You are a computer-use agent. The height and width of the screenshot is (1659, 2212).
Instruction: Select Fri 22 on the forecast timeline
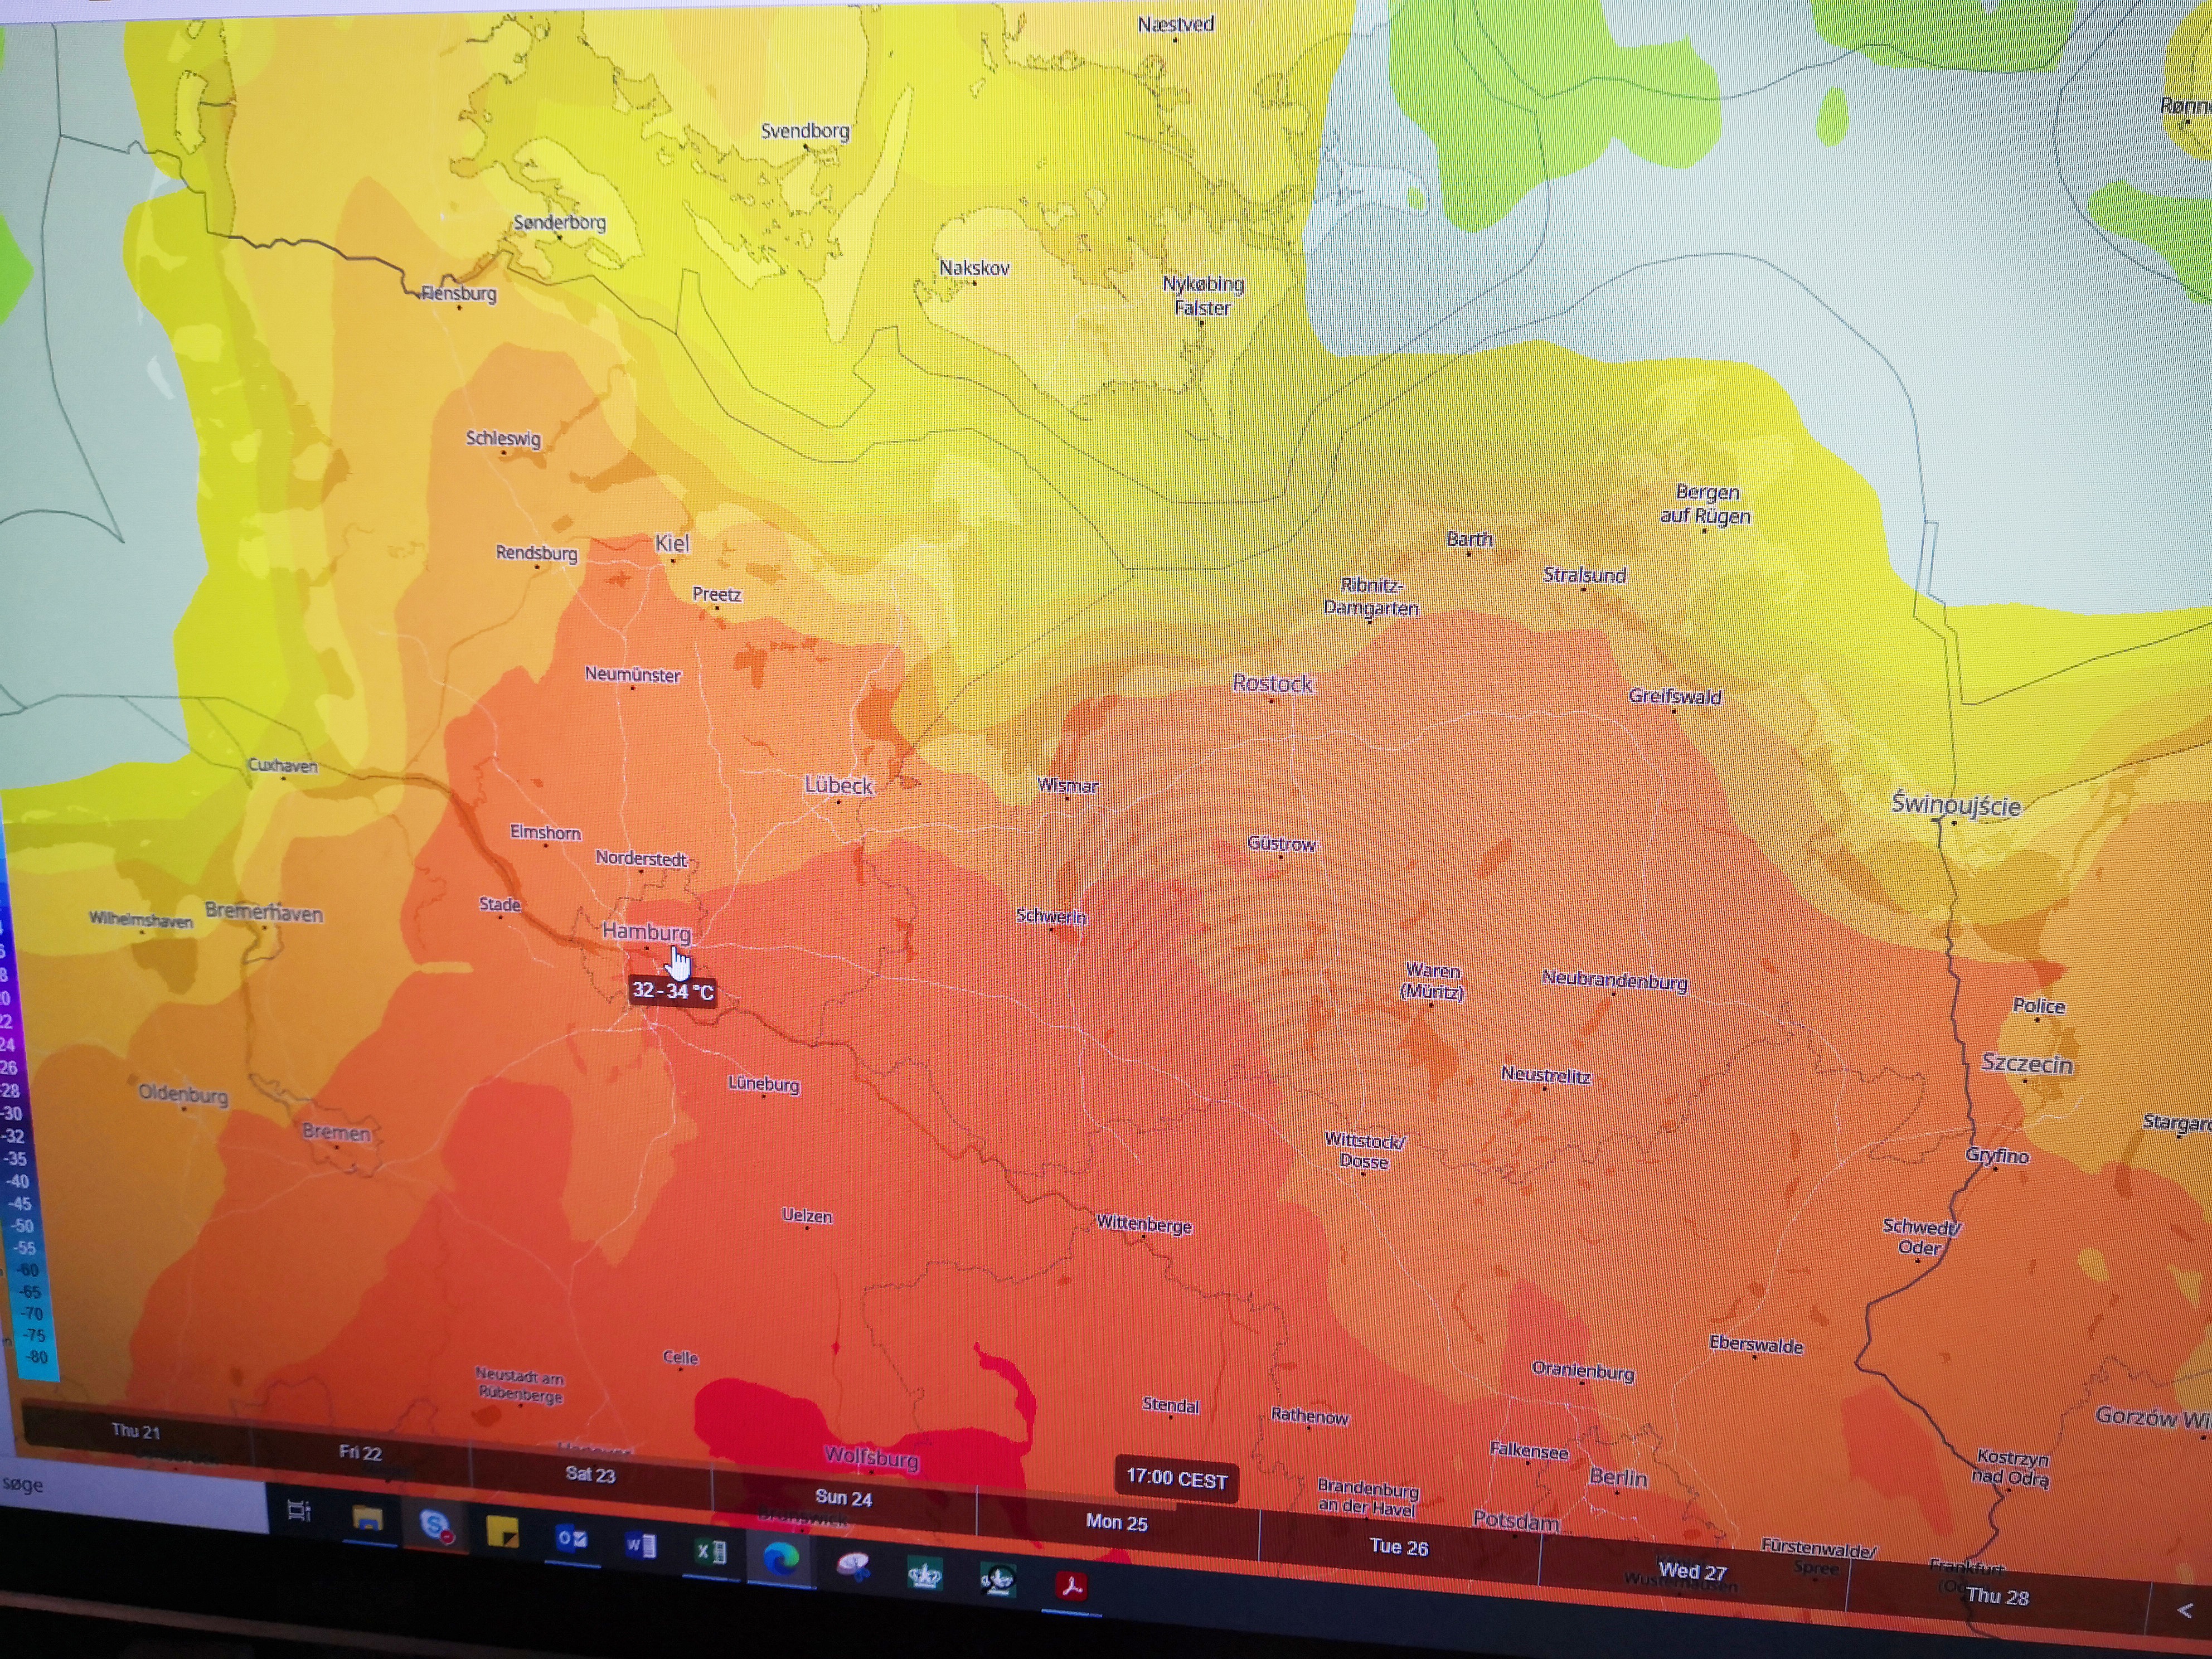coord(360,1453)
